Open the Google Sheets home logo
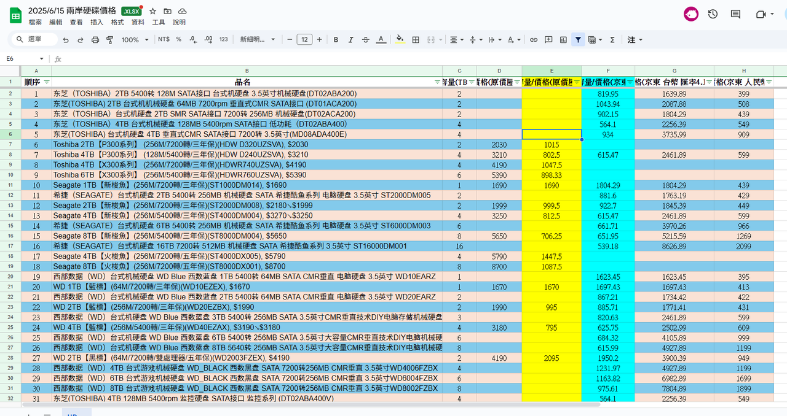Screen dimensions: 787x416 pos(15,15)
